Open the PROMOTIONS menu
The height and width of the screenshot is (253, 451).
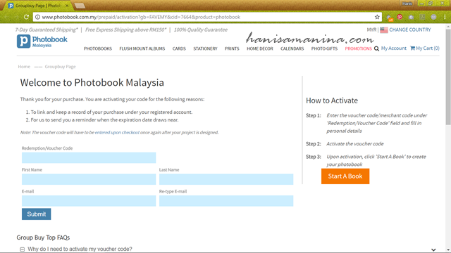pyautogui.click(x=359, y=48)
